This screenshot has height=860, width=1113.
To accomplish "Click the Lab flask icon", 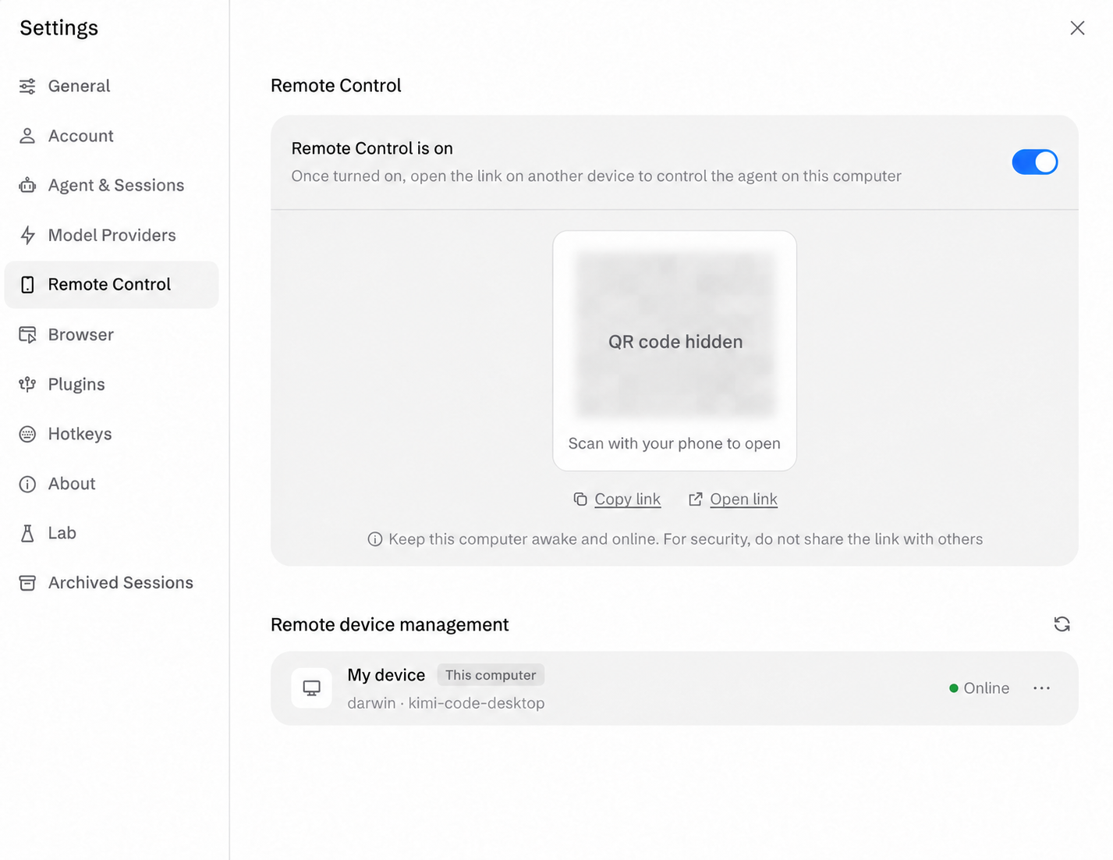I will click(x=27, y=533).
